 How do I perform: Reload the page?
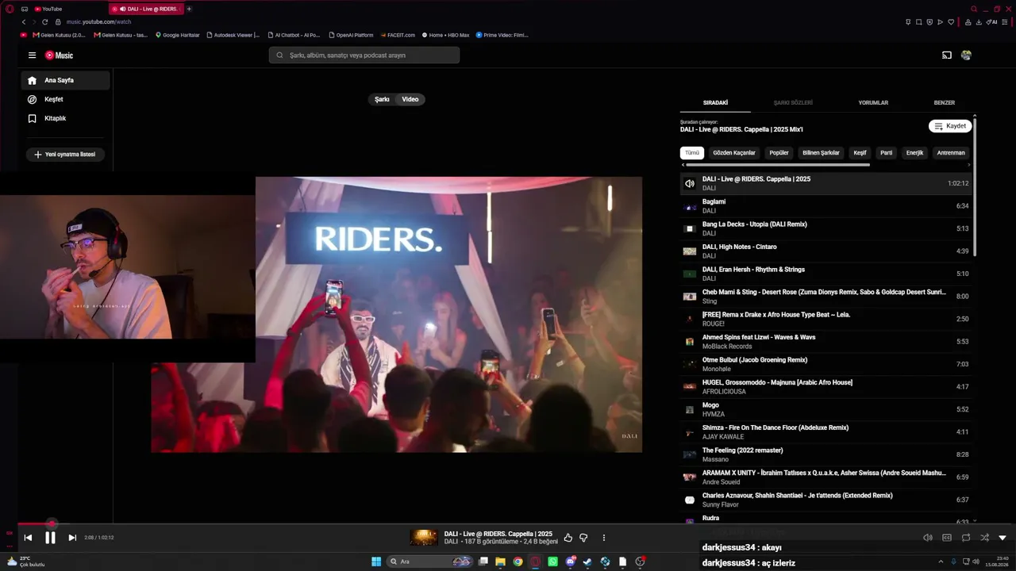tap(44, 21)
